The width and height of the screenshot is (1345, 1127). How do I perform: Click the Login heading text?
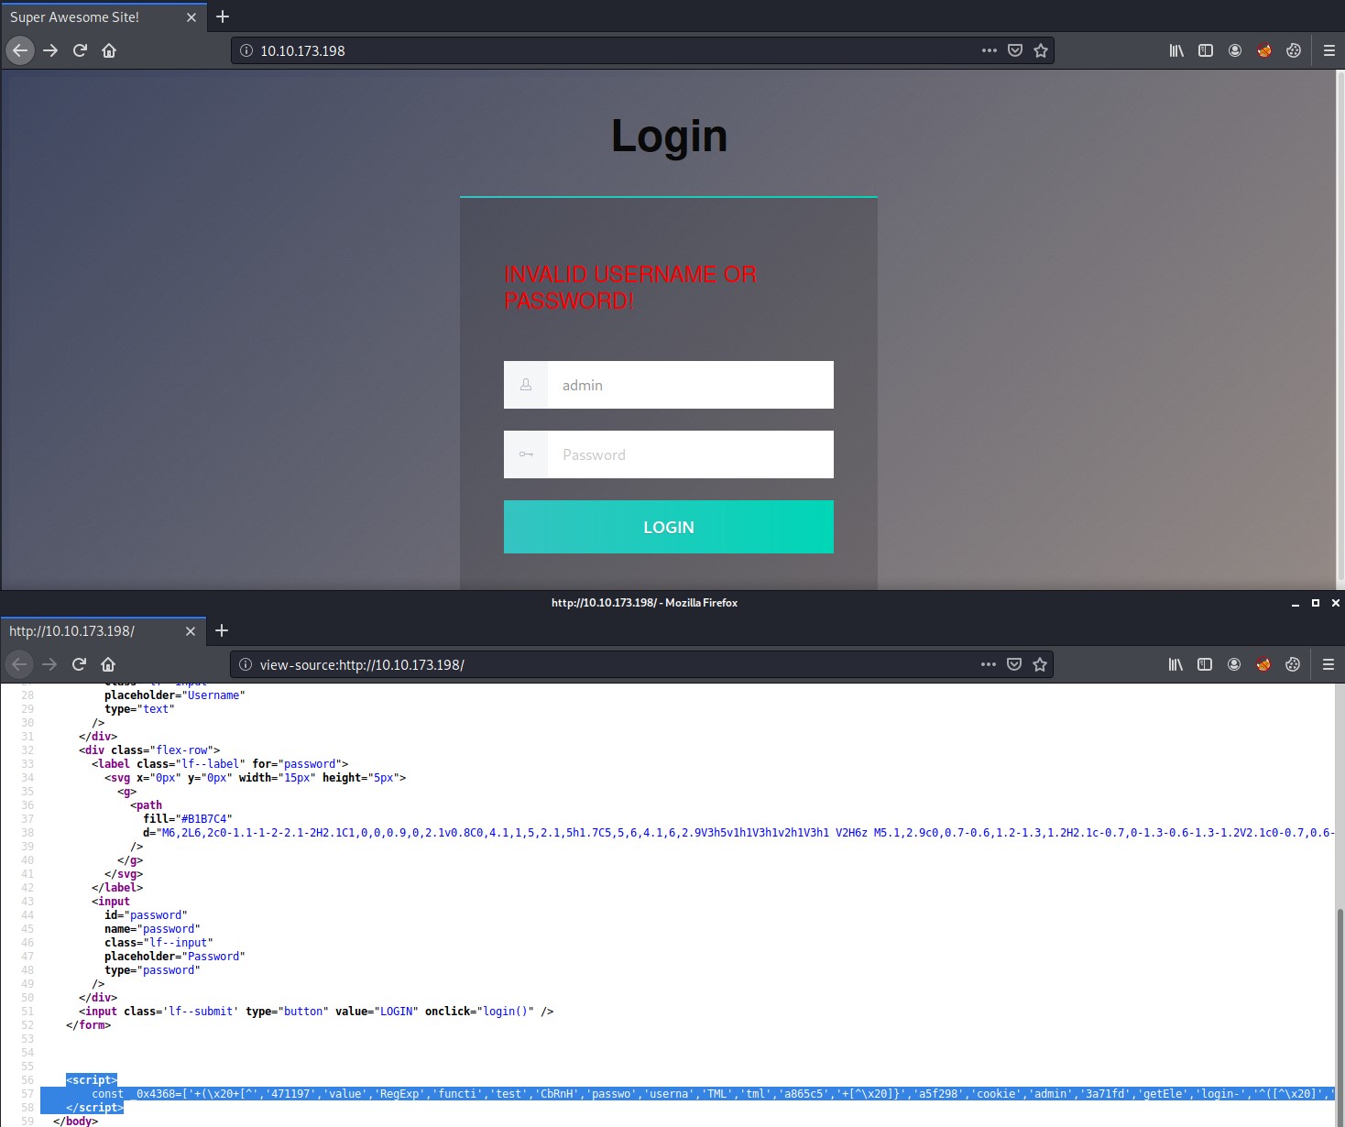coord(669,136)
